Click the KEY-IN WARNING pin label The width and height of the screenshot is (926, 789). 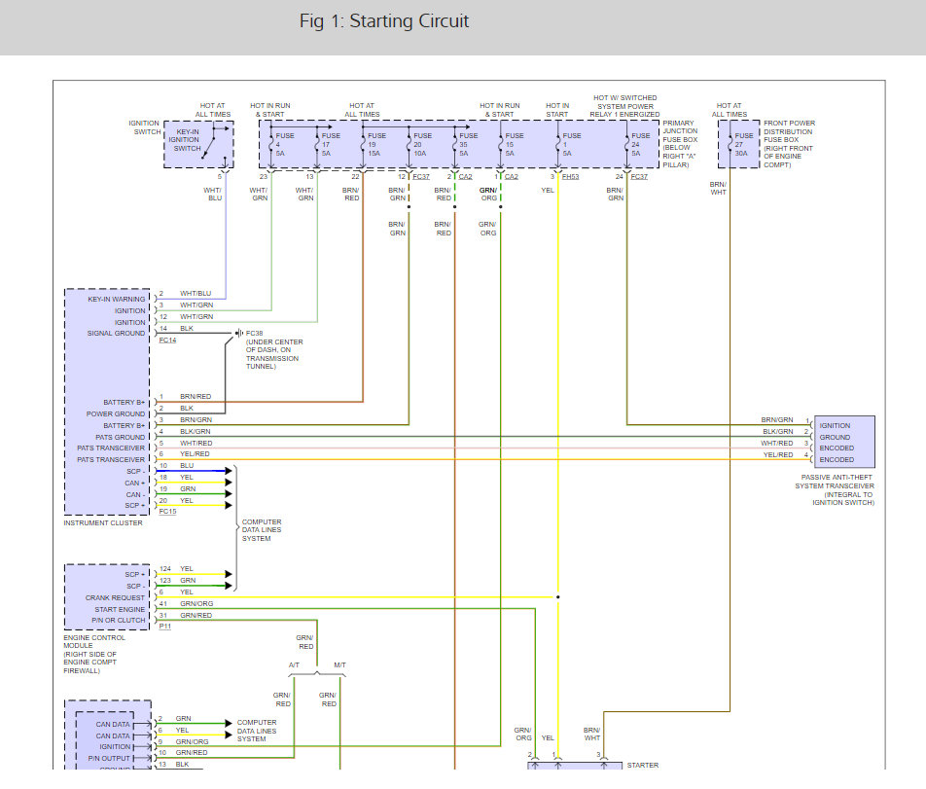tap(116, 299)
